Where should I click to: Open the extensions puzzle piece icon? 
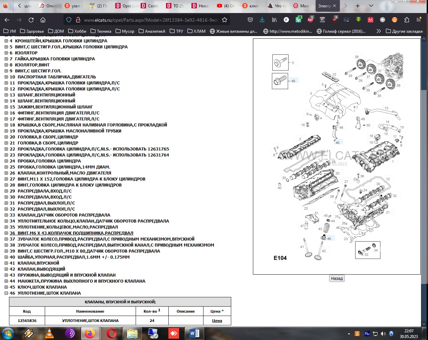407,20
